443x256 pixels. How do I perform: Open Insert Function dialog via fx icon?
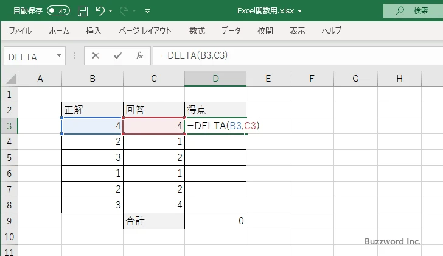139,56
